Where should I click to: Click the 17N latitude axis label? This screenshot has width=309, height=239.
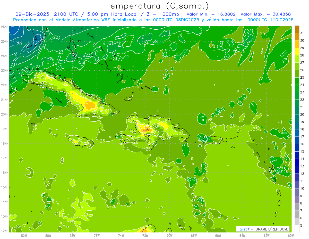[4, 158]
